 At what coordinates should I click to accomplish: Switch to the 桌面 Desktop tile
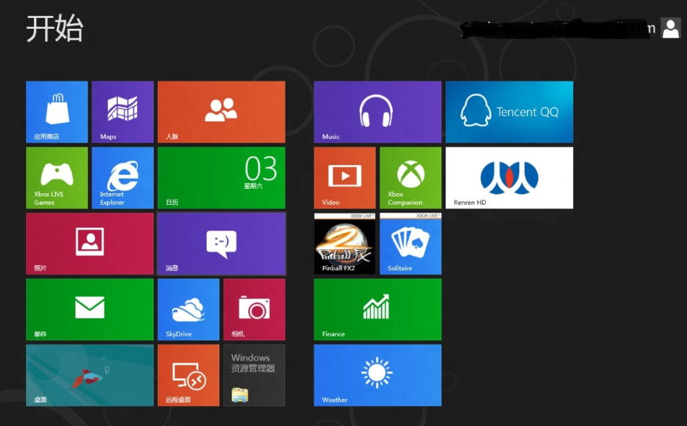coord(90,375)
